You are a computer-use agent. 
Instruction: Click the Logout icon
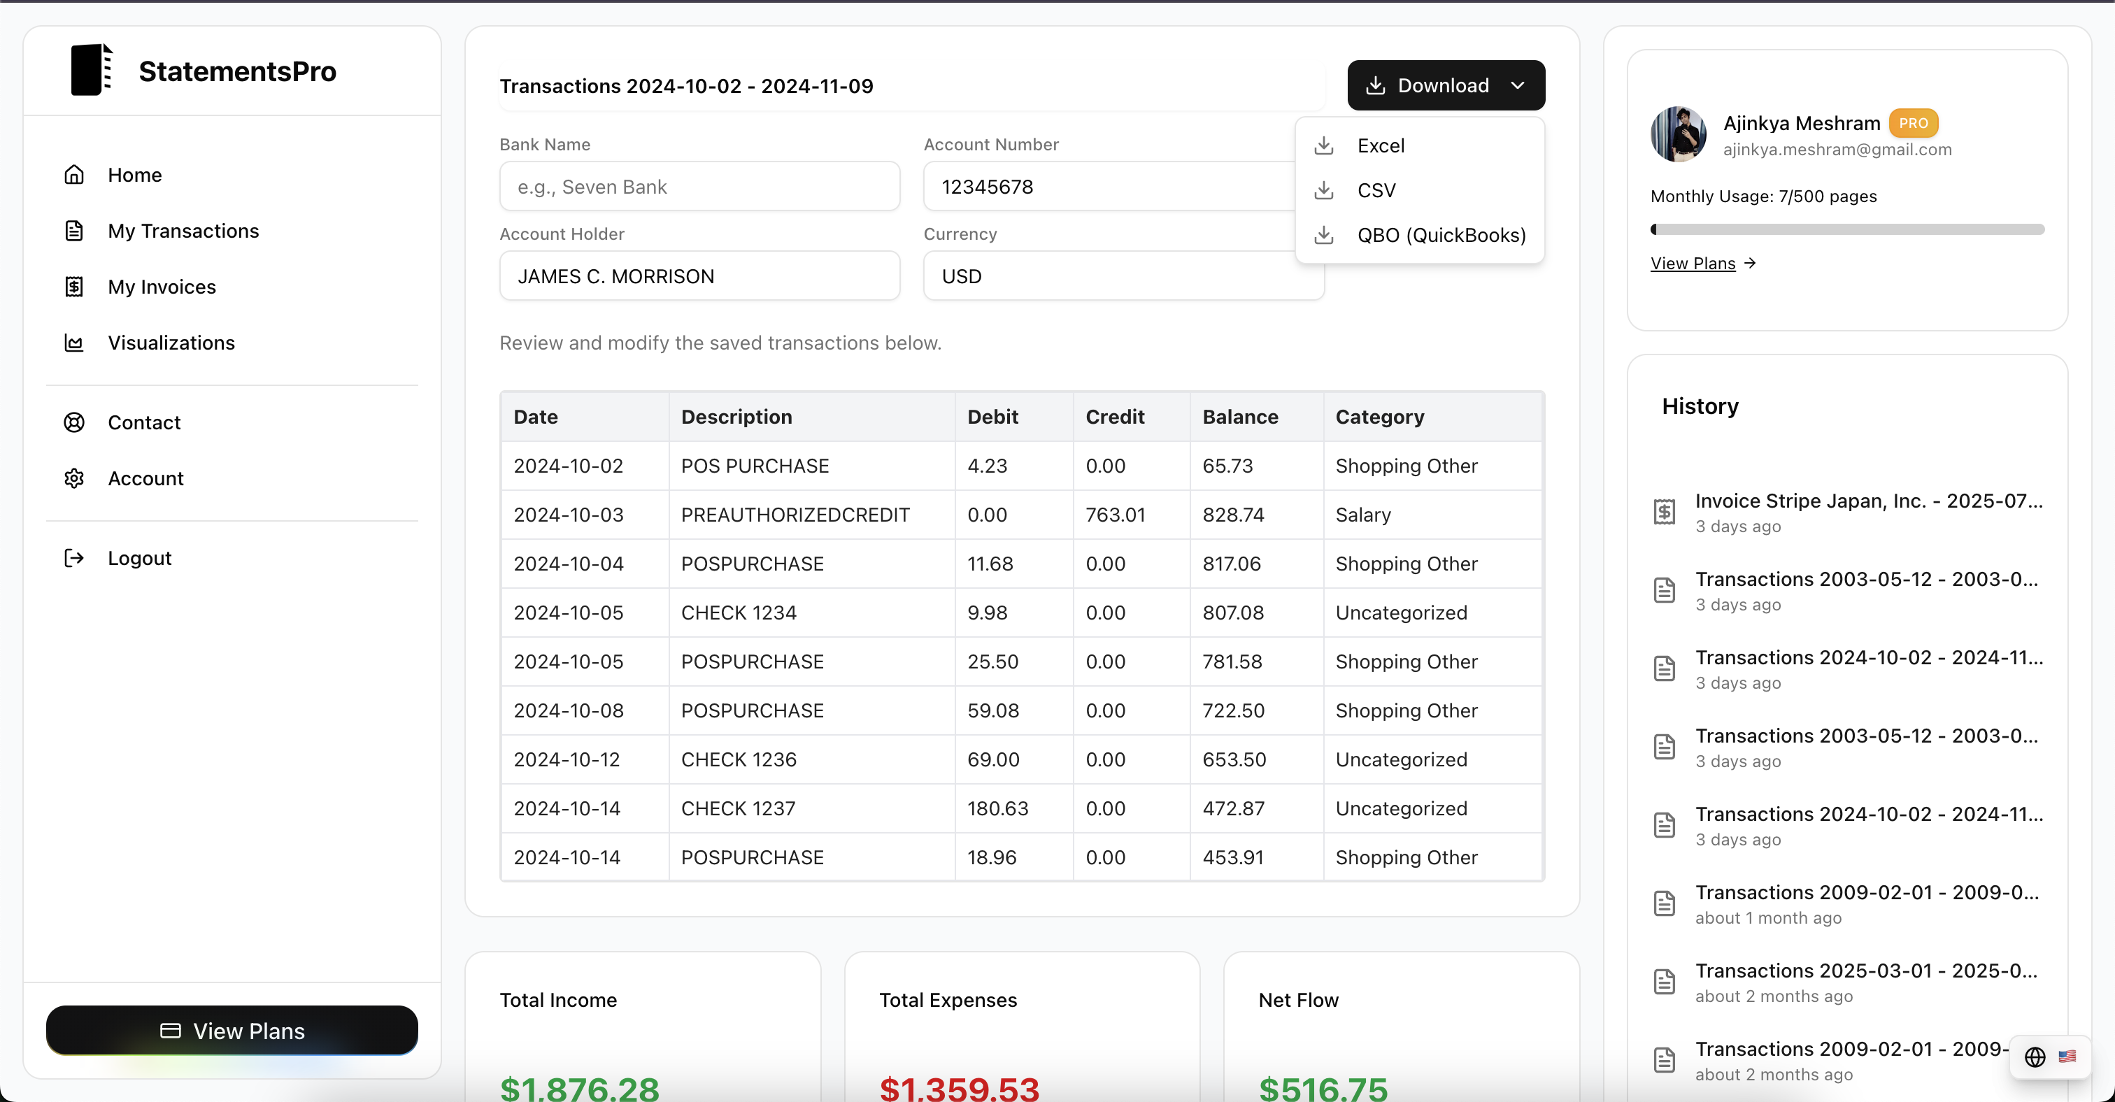point(74,557)
